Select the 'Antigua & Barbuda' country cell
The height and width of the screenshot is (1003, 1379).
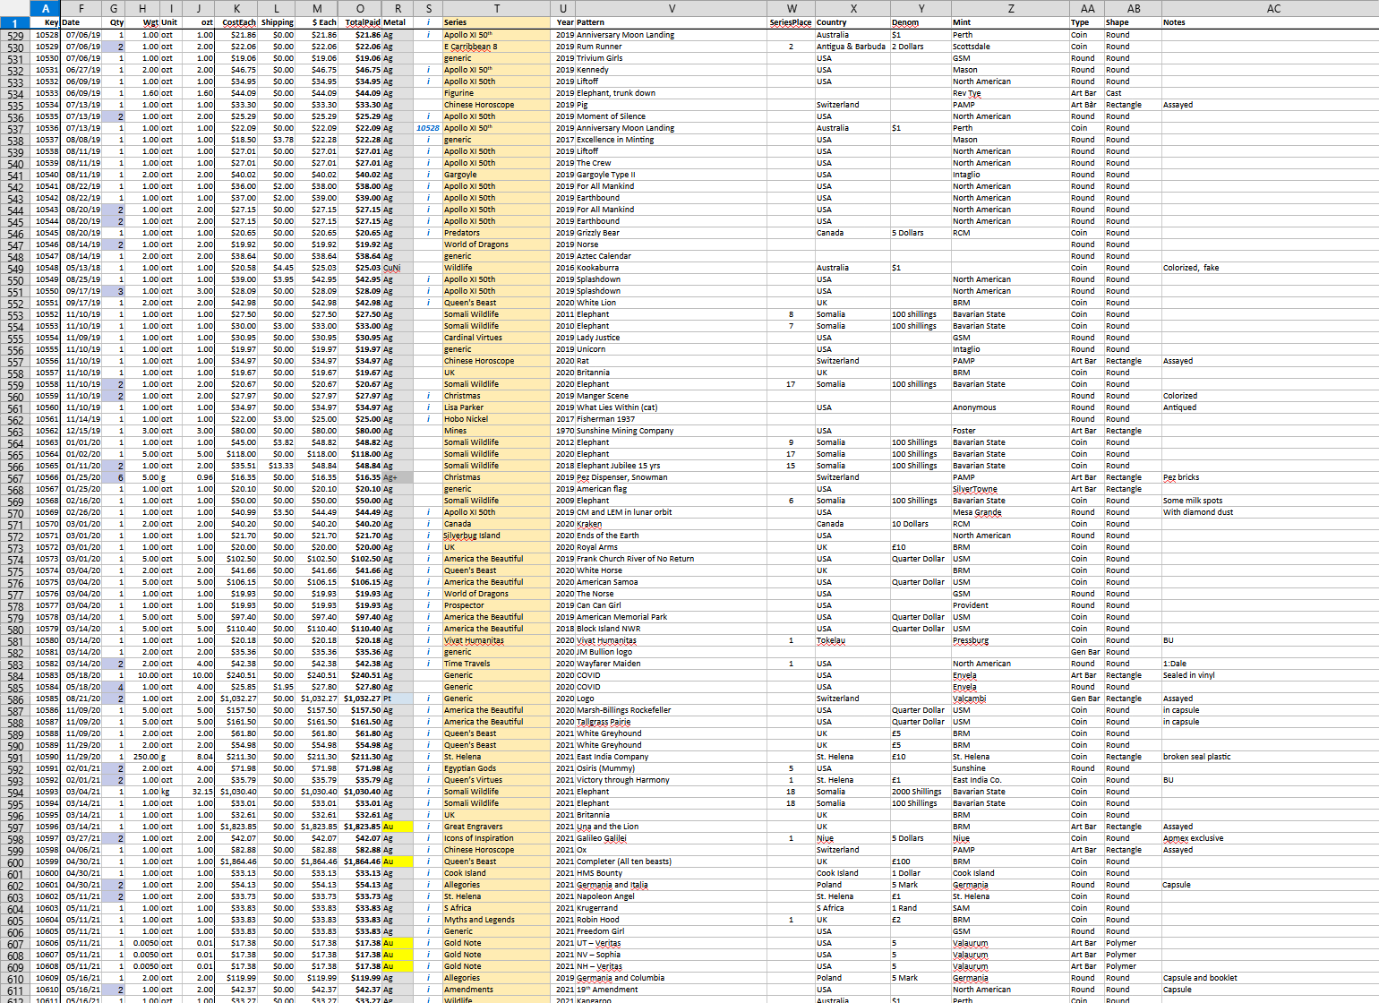(x=852, y=47)
